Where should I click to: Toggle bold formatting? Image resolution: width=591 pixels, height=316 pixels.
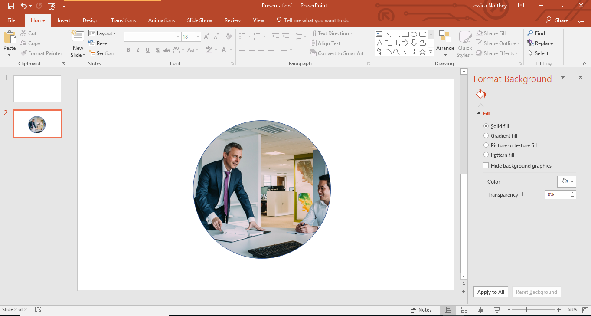pyautogui.click(x=128, y=50)
